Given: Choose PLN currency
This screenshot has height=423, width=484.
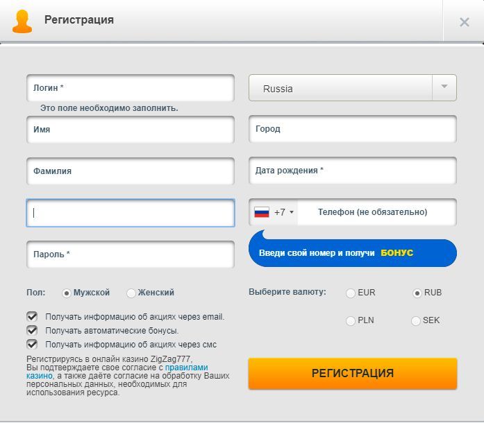Looking at the screenshot, I should point(351,321).
